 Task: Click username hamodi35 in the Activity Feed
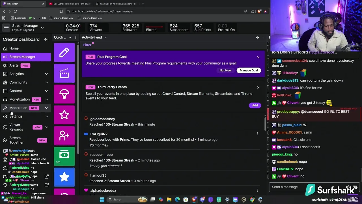point(98,175)
